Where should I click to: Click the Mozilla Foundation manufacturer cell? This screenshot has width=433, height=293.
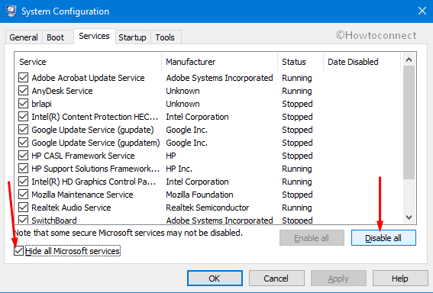tap(199, 195)
